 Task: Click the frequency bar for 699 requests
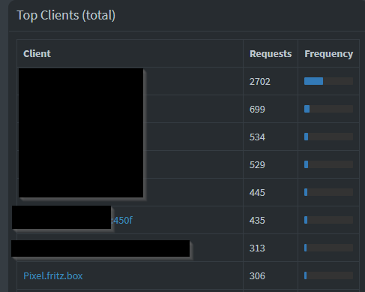pos(328,109)
